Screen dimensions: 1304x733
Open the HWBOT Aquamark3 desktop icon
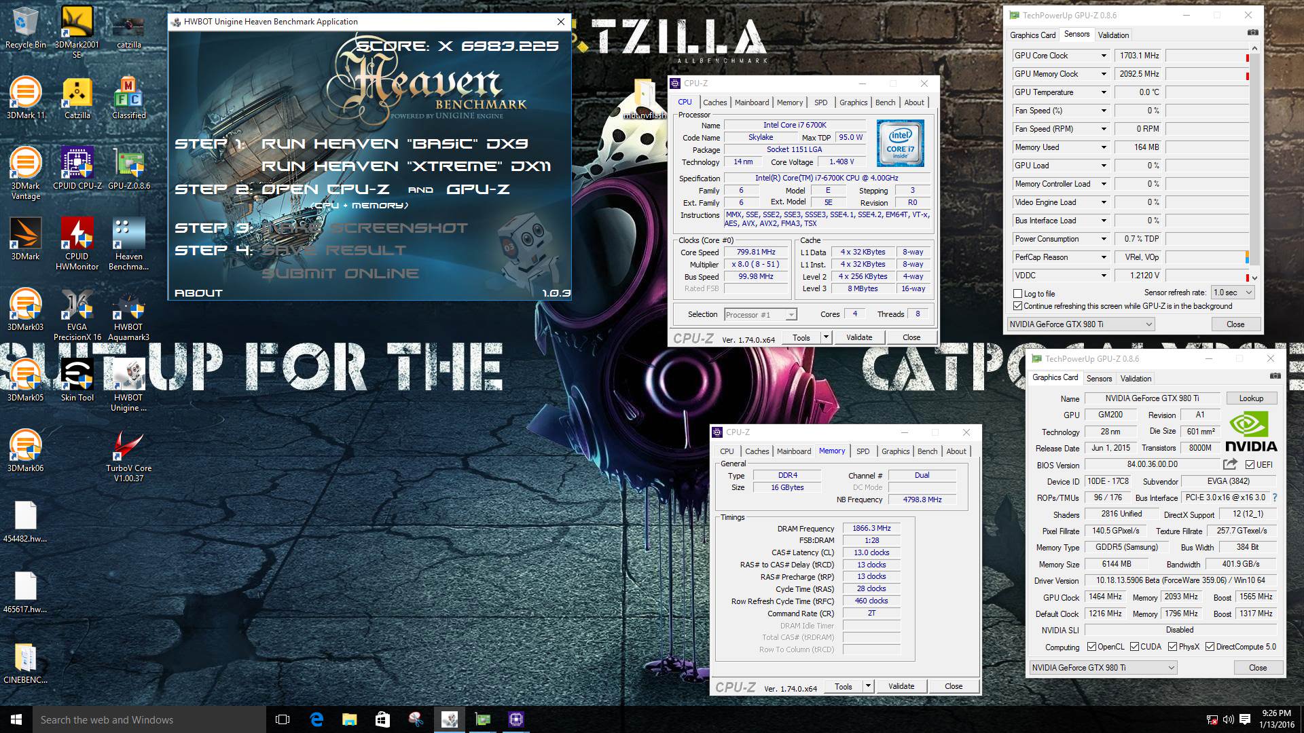coord(128,315)
